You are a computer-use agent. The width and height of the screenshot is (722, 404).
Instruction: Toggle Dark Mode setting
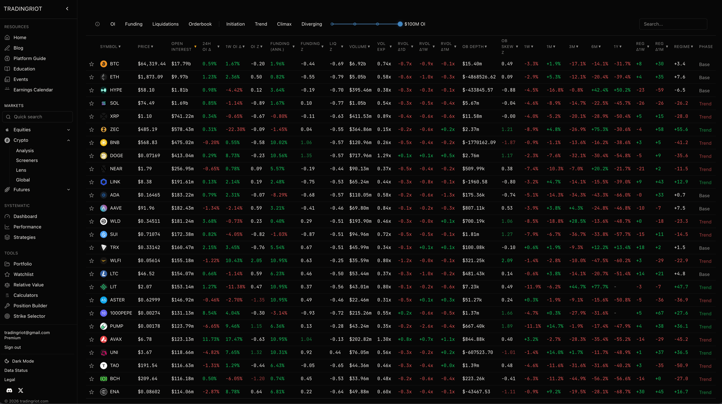(19, 361)
